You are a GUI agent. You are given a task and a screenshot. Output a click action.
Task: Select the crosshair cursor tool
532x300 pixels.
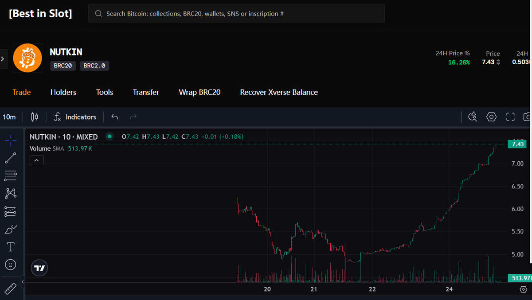coord(11,140)
